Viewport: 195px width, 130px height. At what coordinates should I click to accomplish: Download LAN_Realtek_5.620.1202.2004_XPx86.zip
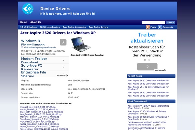[41, 114]
